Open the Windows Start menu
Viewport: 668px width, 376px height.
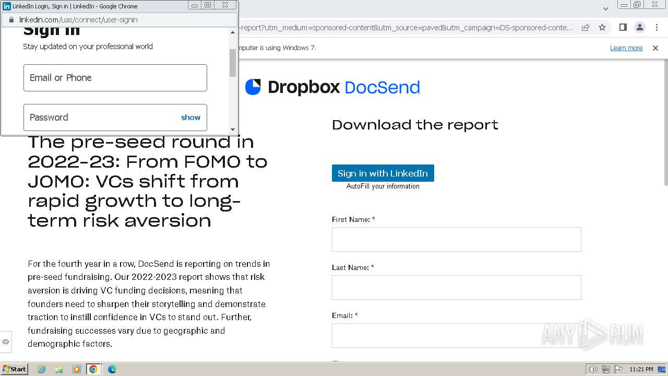click(x=15, y=369)
